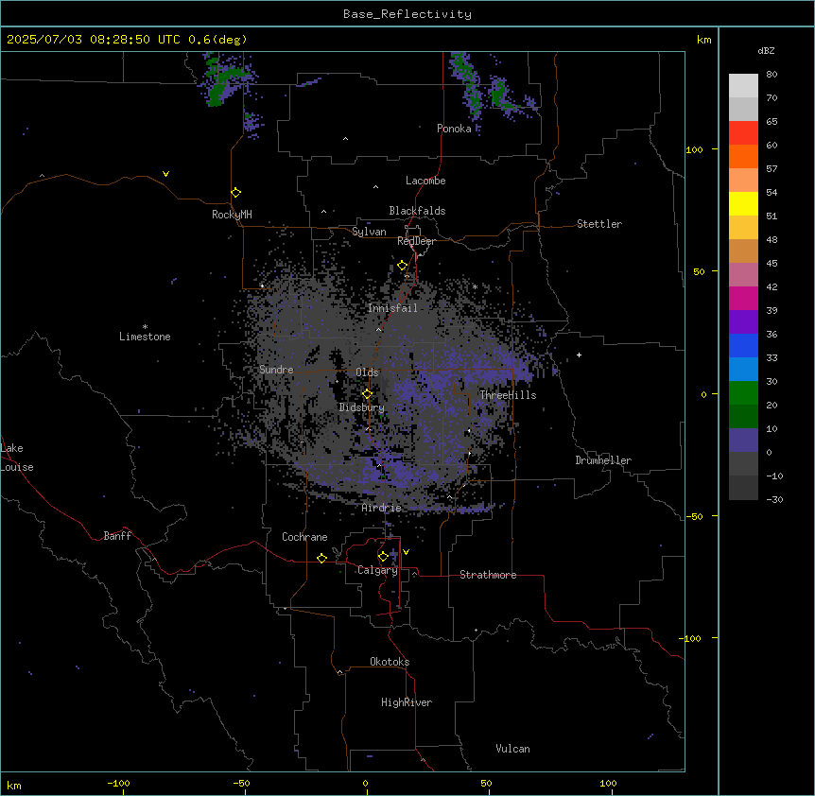Click the Stettler city label
Viewport: 815px width, 796px height.
click(599, 224)
